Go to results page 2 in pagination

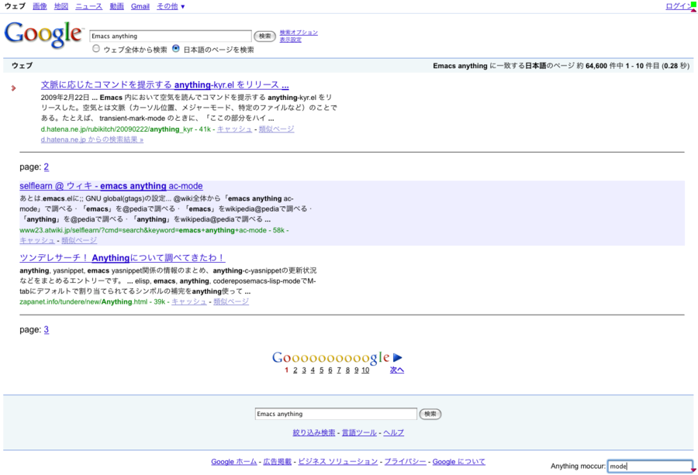click(295, 370)
